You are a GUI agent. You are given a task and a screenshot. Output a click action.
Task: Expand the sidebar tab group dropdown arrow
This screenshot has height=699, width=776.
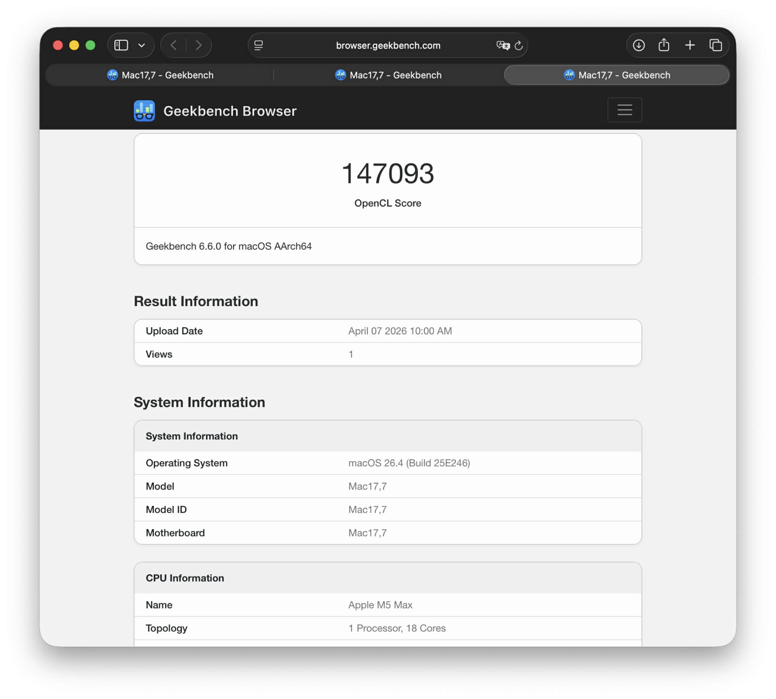(142, 45)
